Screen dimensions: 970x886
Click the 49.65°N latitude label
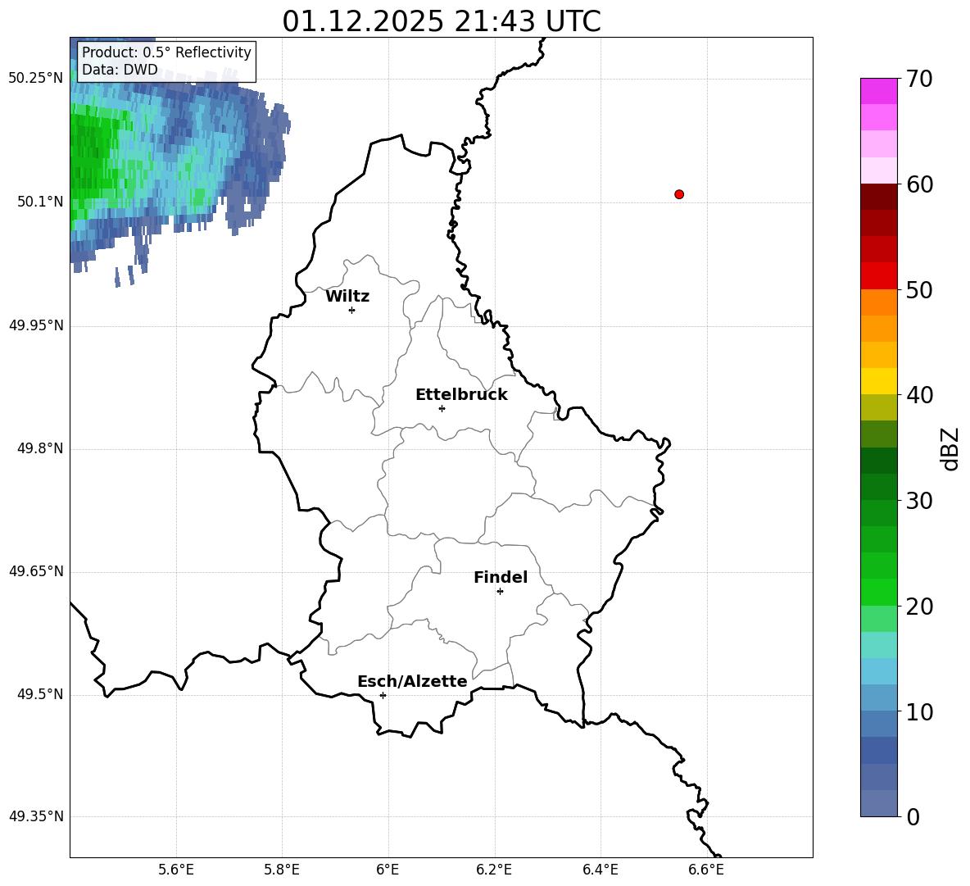click(36, 571)
